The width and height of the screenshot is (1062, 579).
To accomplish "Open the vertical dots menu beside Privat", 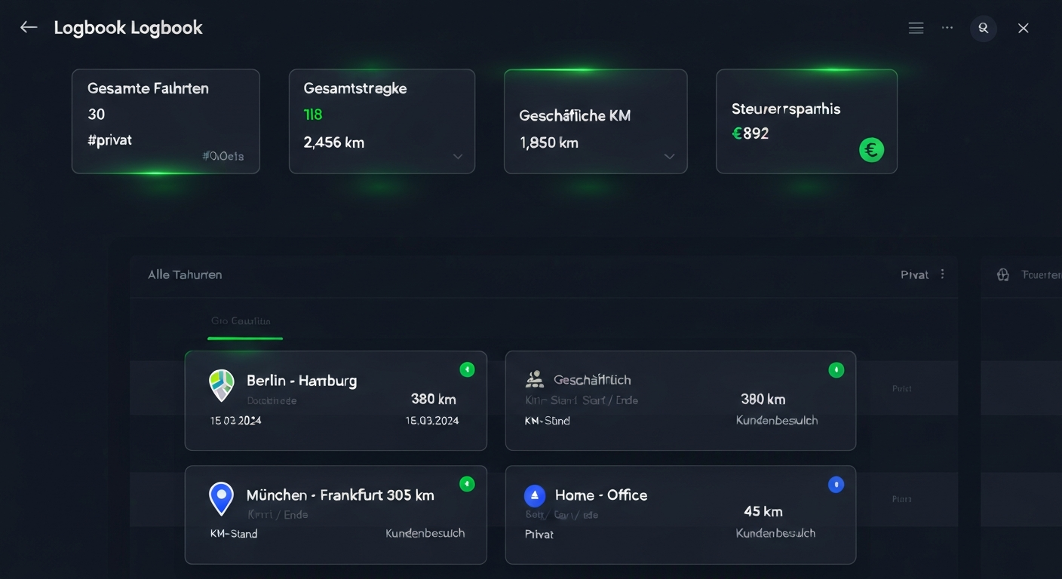I will click(942, 274).
